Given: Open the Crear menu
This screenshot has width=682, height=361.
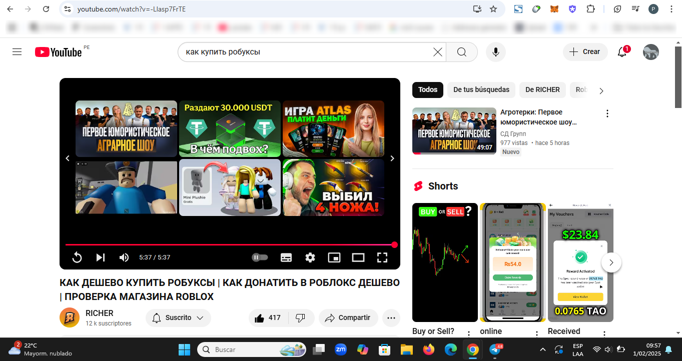Looking at the screenshot, I should point(585,52).
